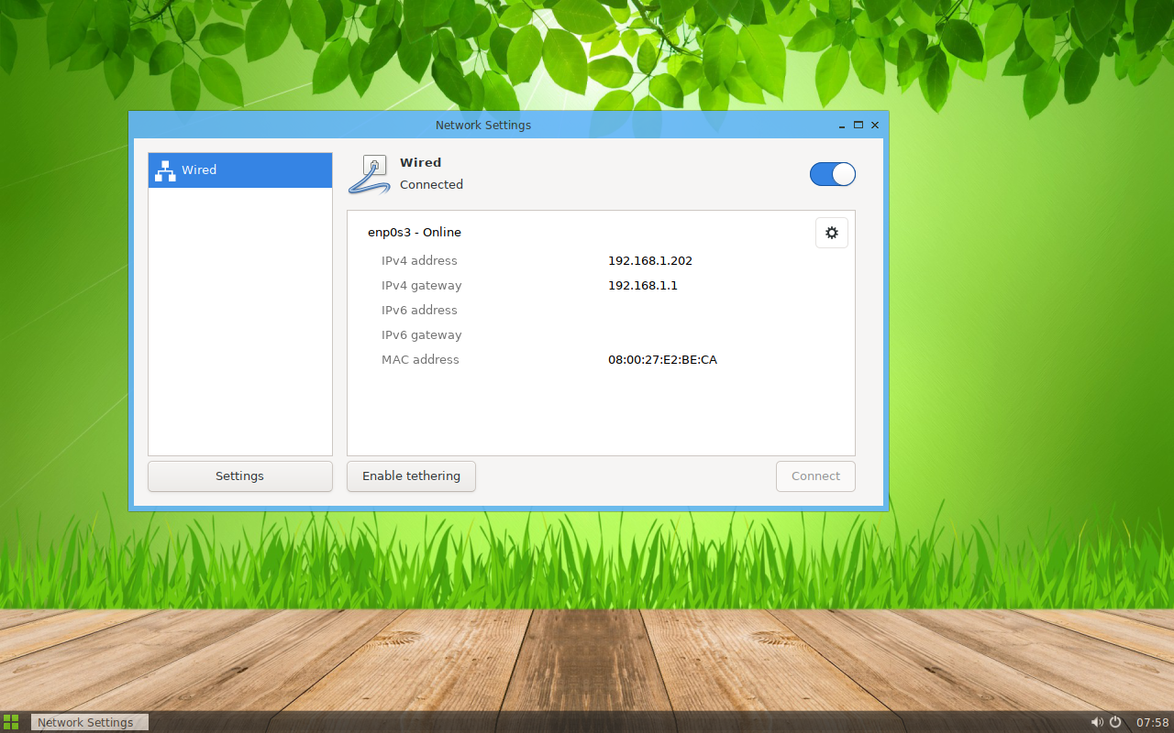The image size is (1174, 733).
Task: Click the greyed Connect button
Action: pyautogui.click(x=815, y=476)
